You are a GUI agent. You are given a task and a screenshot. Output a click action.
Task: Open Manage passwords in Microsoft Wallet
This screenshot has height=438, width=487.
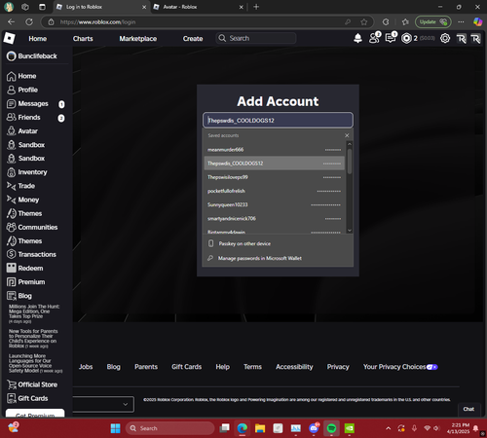coord(278,258)
